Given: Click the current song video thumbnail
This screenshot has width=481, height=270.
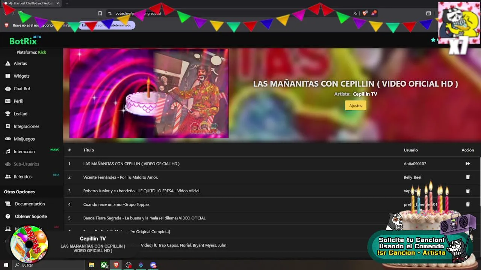Looking at the screenshot, I should coord(149,93).
